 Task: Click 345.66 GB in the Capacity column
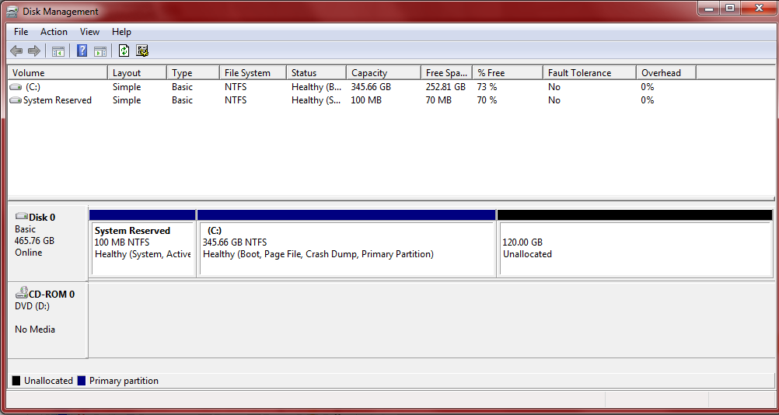point(371,87)
